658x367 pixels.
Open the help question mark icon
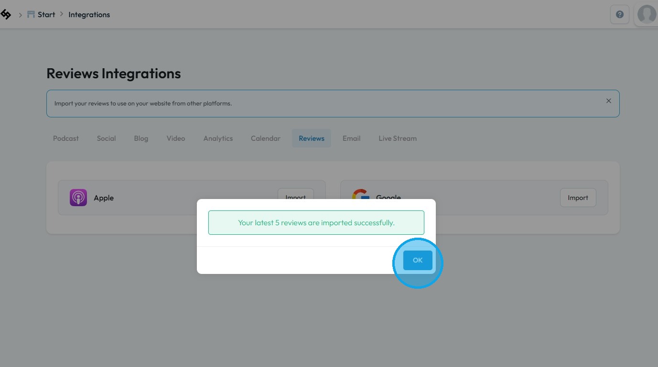(620, 14)
